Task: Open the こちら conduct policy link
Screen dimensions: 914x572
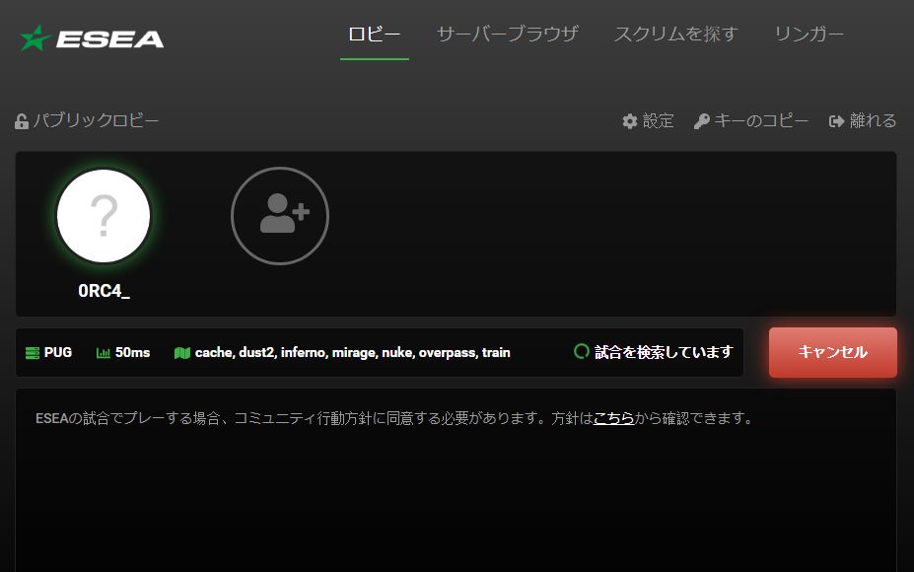Action: 613,418
